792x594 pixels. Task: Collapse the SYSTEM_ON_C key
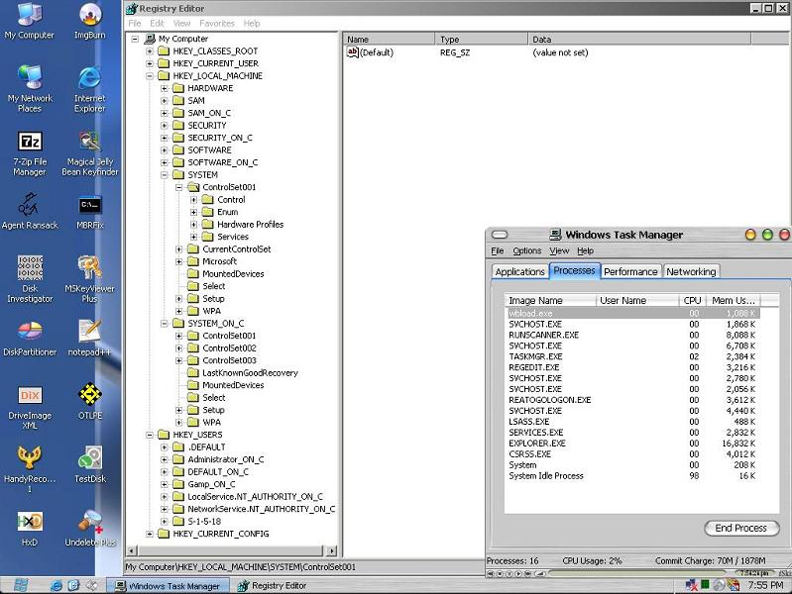(x=165, y=324)
